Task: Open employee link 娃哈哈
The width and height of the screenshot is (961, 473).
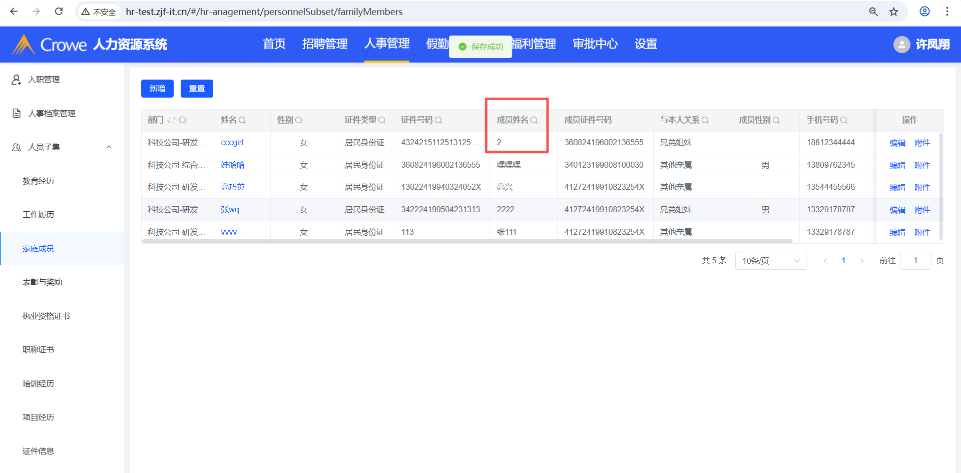Action: pos(233,165)
